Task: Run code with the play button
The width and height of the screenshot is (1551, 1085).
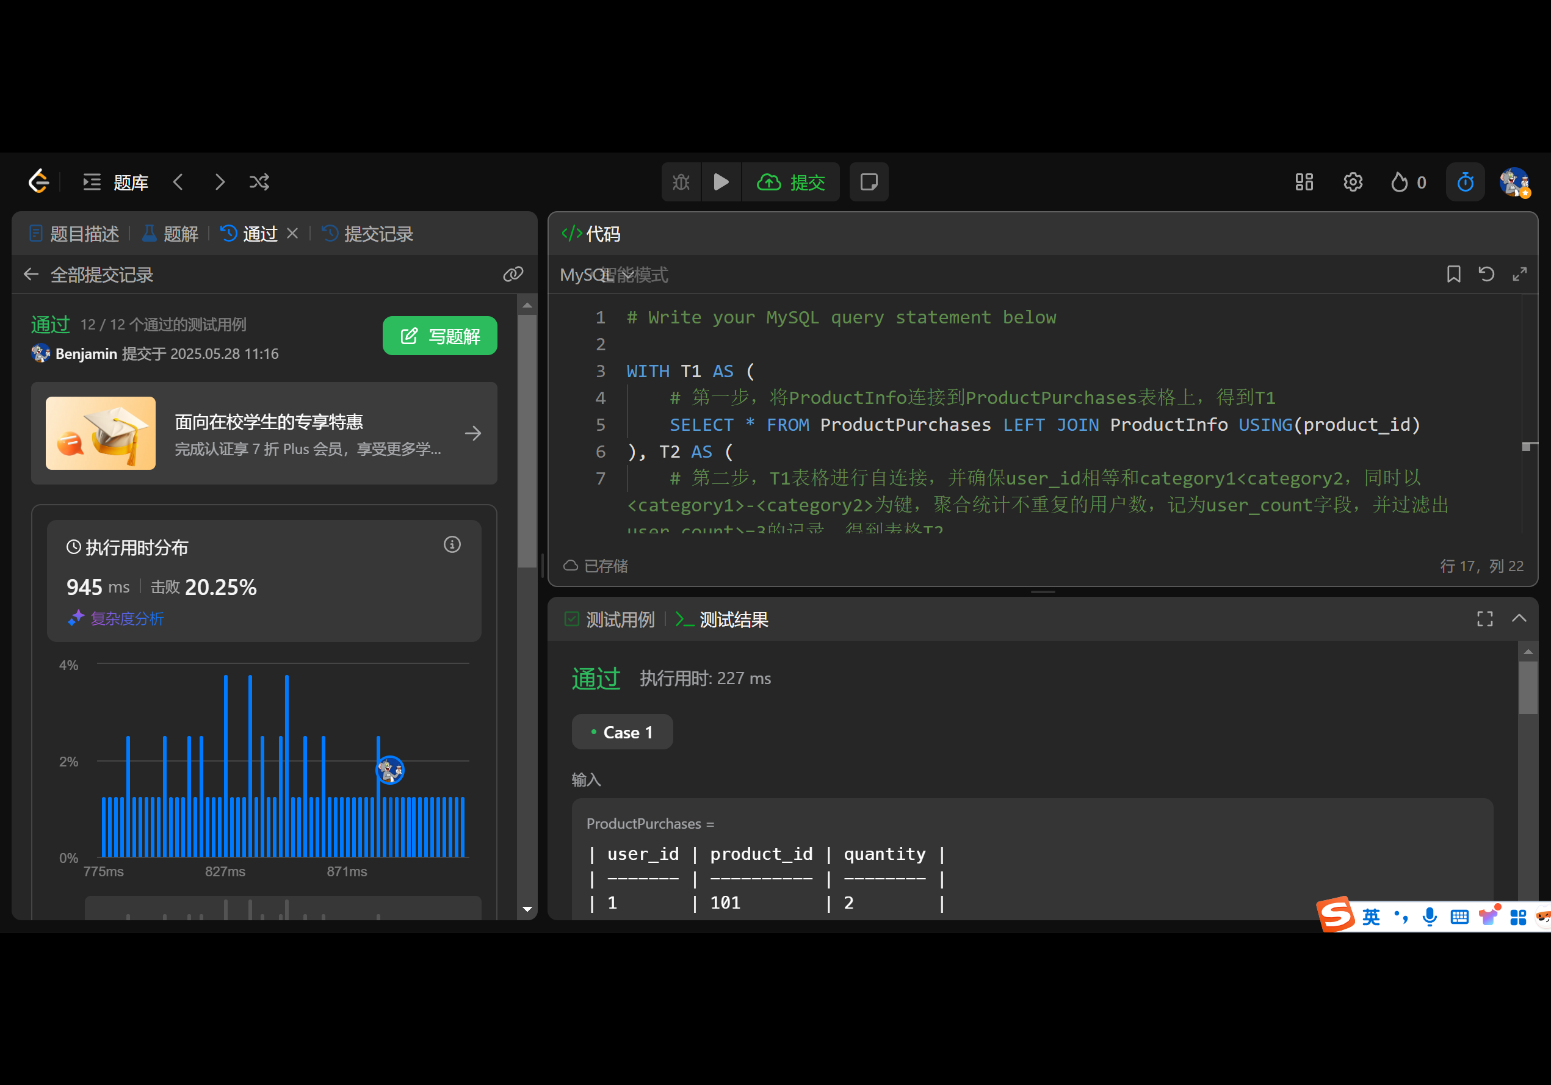Action: (x=721, y=182)
